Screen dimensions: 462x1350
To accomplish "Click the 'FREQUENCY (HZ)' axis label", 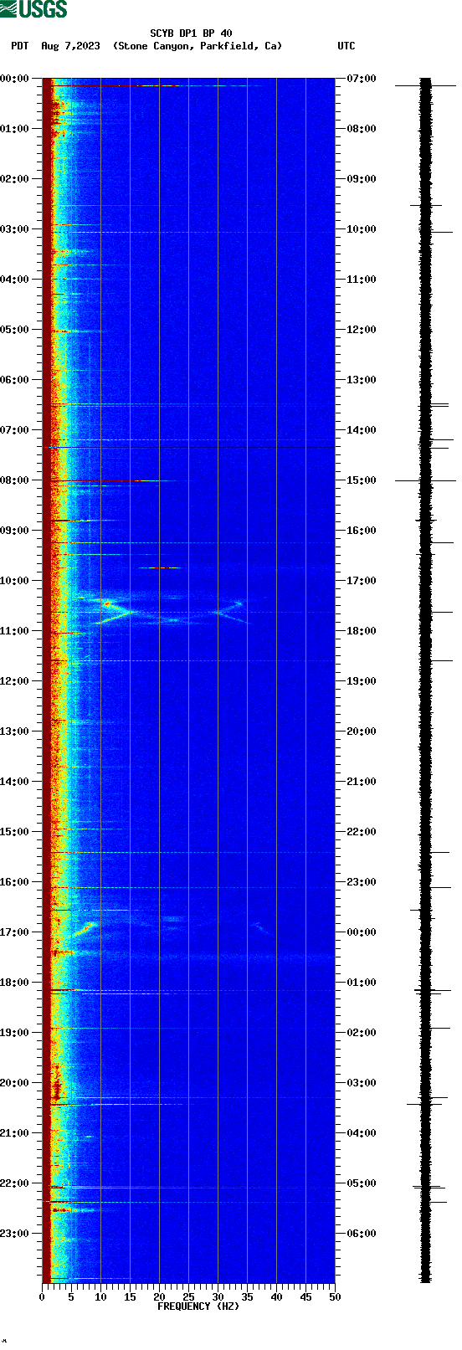I will (x=198, y=1306).
